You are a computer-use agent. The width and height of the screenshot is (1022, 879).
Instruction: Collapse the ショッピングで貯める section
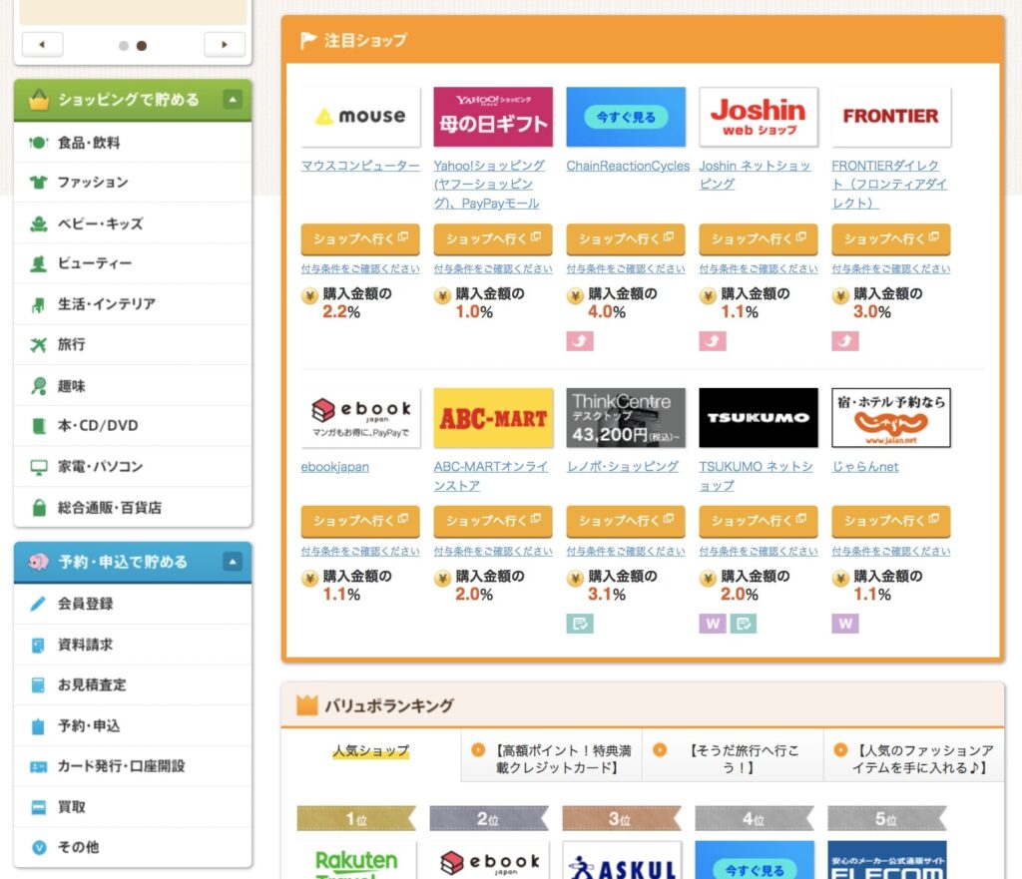(232, 100)
